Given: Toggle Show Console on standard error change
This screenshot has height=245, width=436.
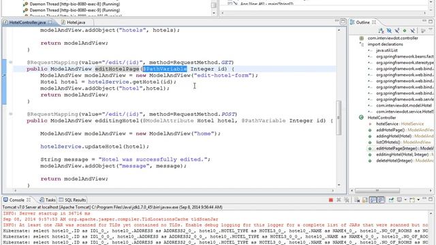Looking at the screenshot, I should (381, 199).
